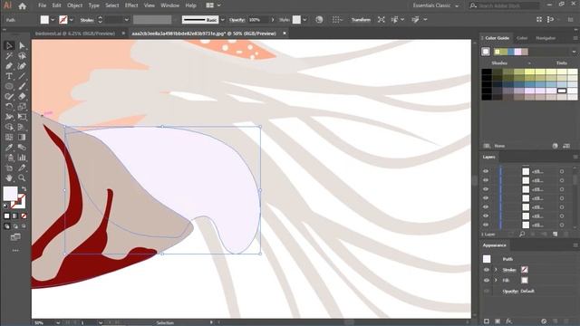Click Add New Fill in Appearance
This screenshot has height=326, width=580.
tap(498, 321)
